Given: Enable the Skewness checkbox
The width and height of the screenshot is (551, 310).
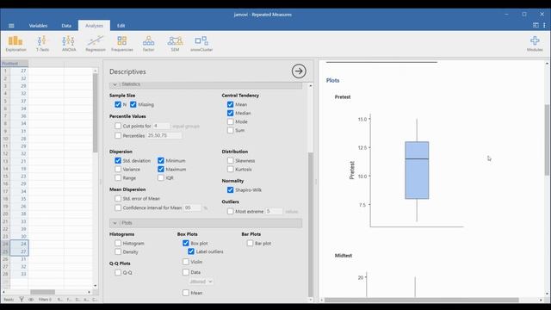Looking at the screenshot, I should (230, 161).
